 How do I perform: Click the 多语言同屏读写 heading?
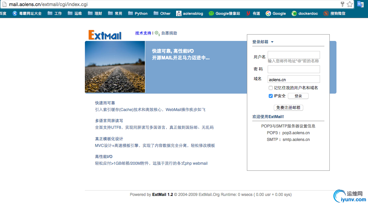click(109, 121)
